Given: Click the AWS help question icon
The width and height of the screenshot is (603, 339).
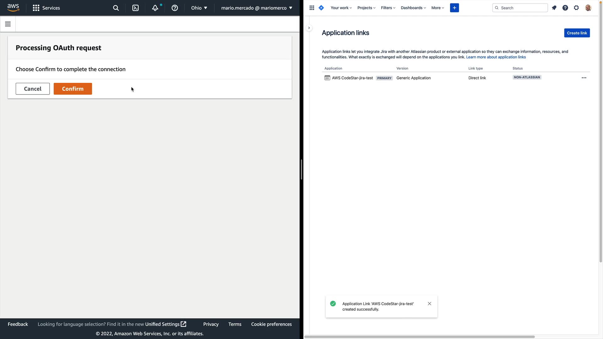Looking at the screenshot, I should click(175, 8).
